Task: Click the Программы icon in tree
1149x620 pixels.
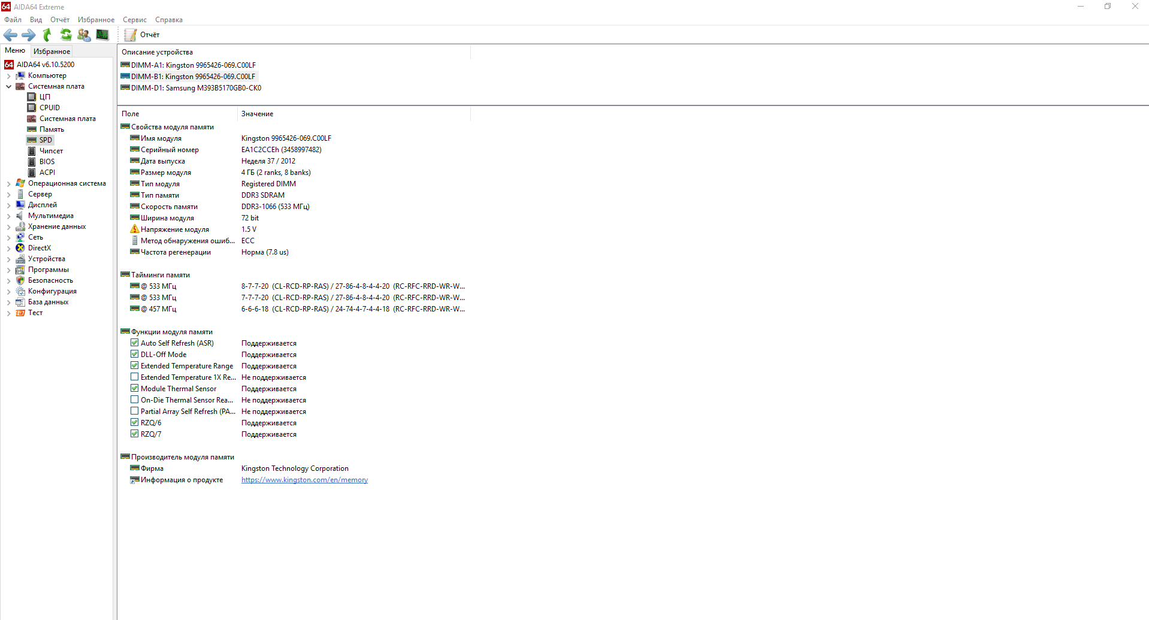Action: click(x=20, y=270)
